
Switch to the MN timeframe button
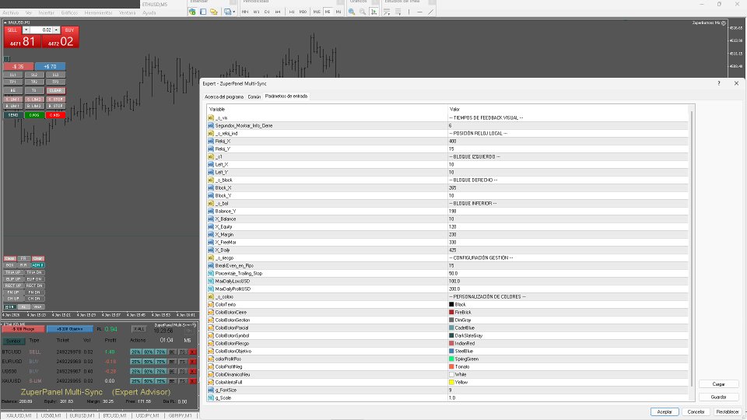coord(245,12)
